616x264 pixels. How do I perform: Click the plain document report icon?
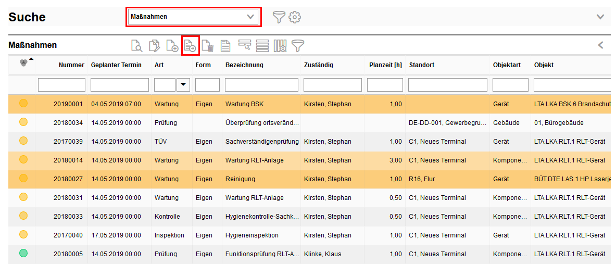pos(225,46)
